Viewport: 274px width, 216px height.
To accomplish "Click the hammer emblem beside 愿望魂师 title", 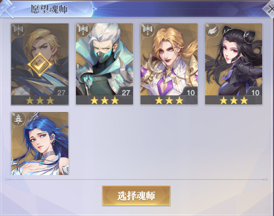I will click(7, 9).
